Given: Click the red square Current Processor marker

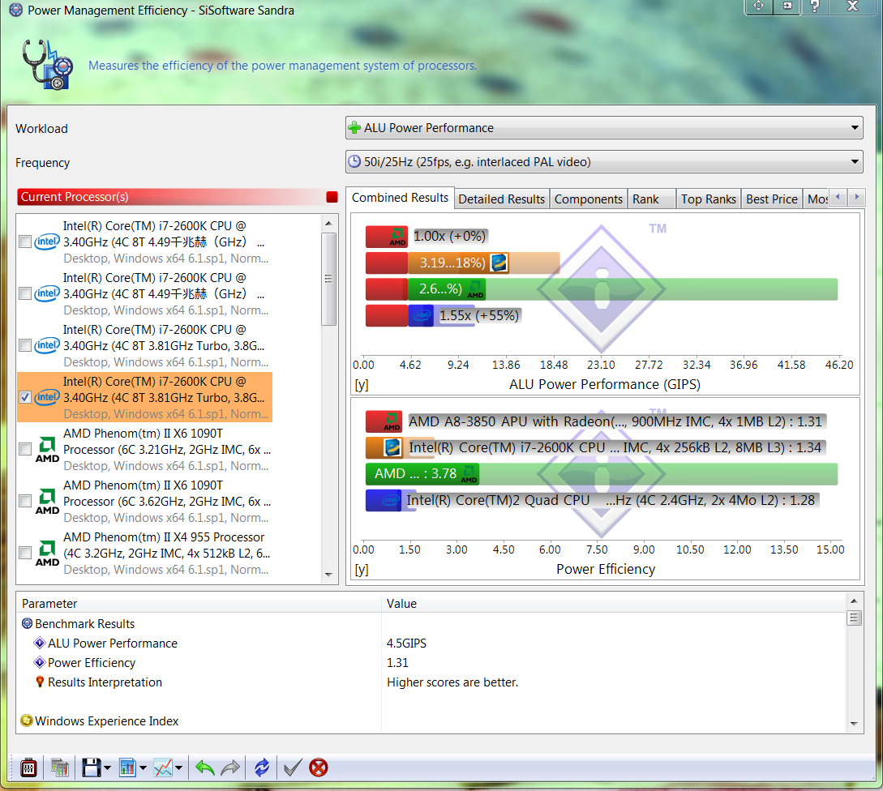Looking at the screenshot, I should (332, 197).
